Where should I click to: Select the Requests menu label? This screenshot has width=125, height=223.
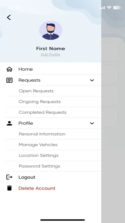(x=29, y=80)
